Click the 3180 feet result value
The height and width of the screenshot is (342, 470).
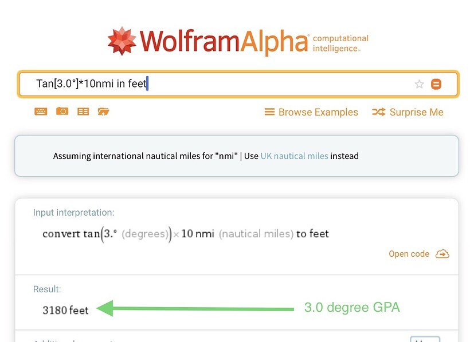[x=65, y=311]
